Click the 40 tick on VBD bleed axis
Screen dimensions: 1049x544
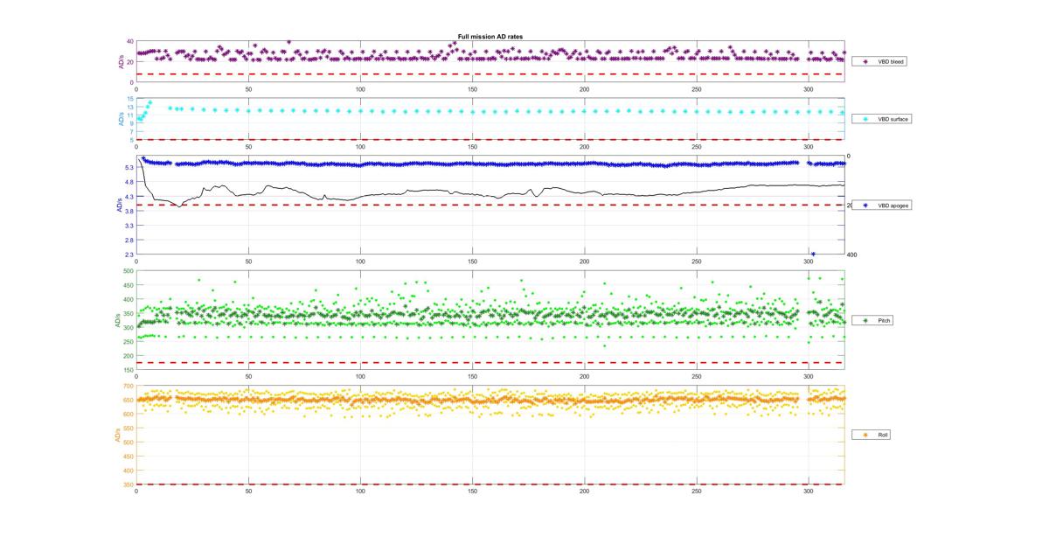coord(130,41)
